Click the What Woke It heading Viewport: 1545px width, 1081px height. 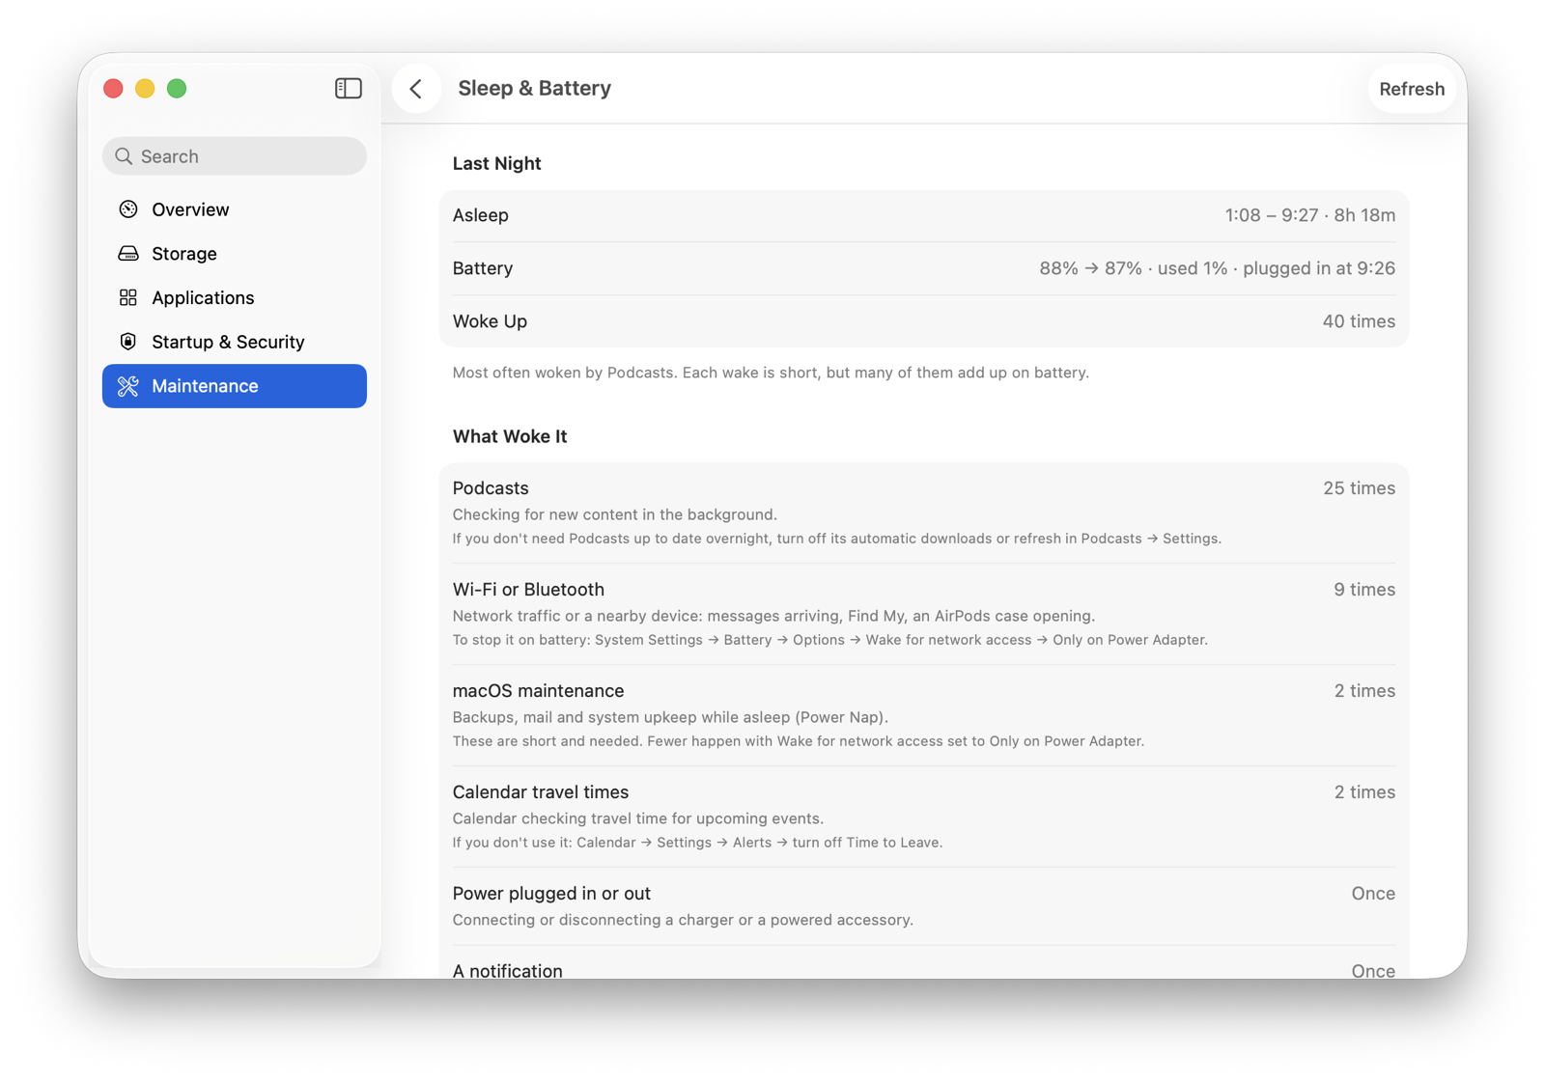point(510,436)
